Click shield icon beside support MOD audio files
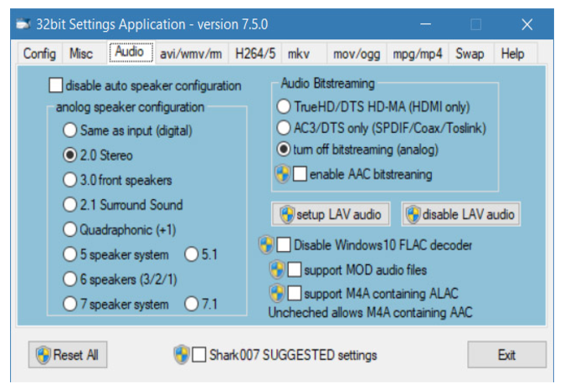Viewport: 565px width, 384px height. (277, 269)
